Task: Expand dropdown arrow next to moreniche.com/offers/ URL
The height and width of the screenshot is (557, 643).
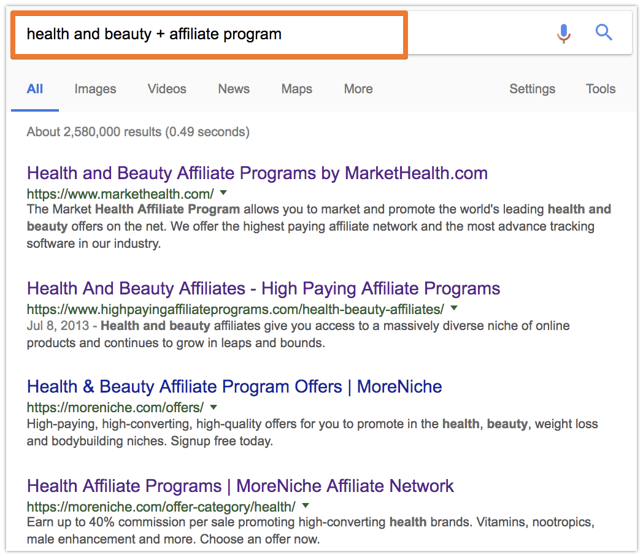Action: [214, 407]
